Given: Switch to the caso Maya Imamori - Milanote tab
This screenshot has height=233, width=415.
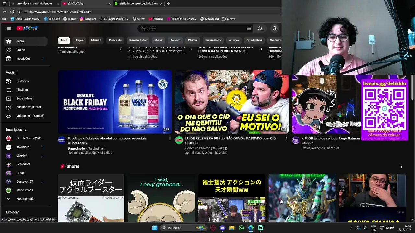Looking at the screenshot, I should [34, 3].
